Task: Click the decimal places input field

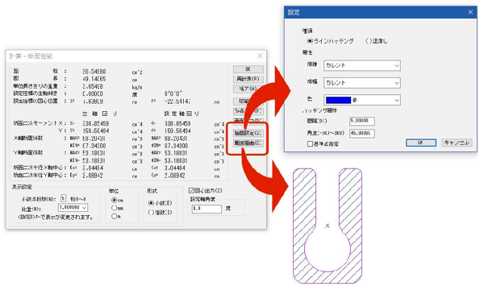Action: [63, 198]
